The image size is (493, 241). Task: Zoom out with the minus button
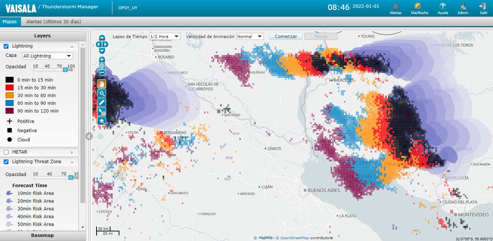coord(102,72)
